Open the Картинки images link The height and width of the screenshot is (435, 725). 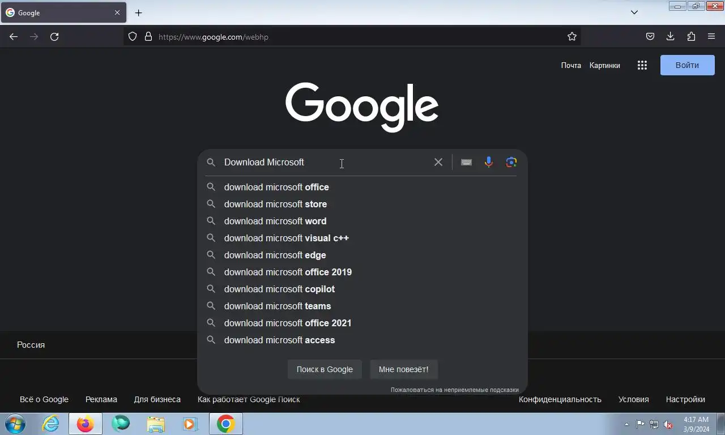point(604,65)
